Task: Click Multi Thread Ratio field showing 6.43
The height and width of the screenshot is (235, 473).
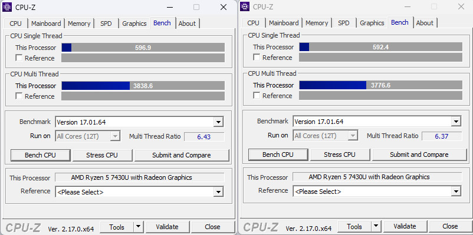Action: coord(204,137)
